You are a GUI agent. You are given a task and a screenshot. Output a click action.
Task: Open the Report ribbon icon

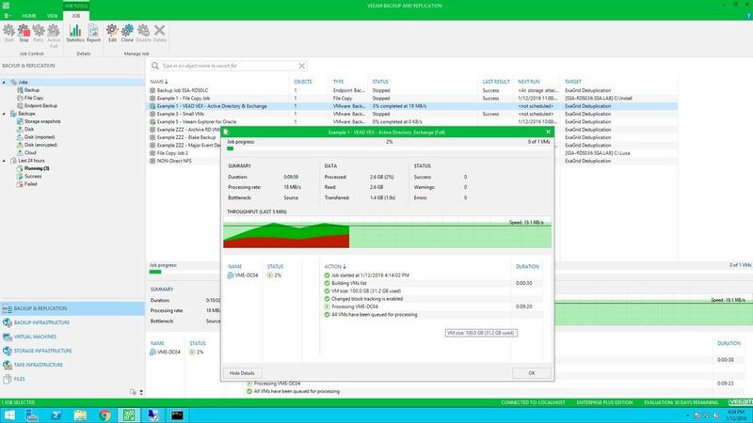[93, 34]
